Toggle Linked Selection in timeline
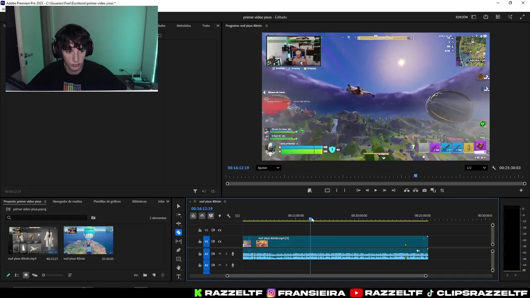This screenshot has width=530, height=298. point(211,216)
